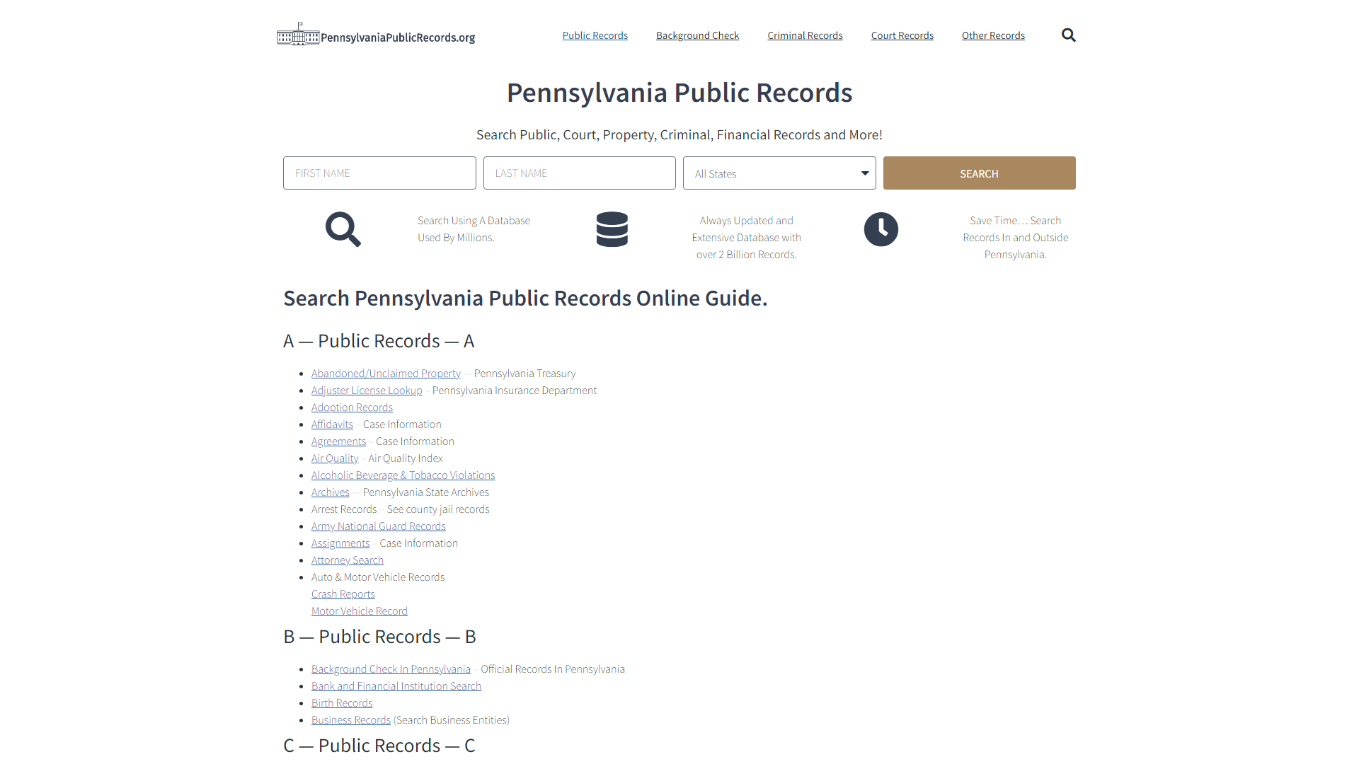Viewport: 1359px width, 764px height.
Task: Click the subtitle 'Search Public, Court, Property...'
Action: [x=679, y=134]
